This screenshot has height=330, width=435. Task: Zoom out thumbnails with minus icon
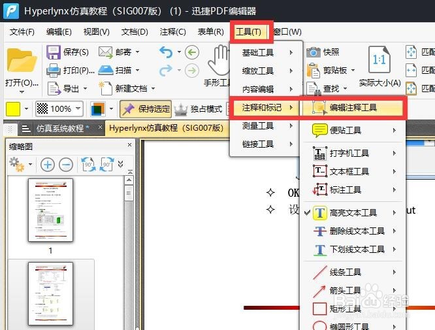coord(66,165)
